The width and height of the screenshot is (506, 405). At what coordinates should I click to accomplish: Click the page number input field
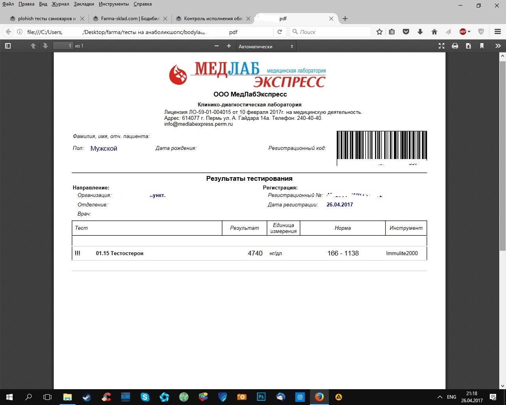[63, 45]
